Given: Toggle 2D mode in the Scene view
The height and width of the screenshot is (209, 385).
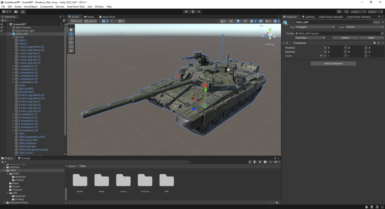Looking at the screenshot, I should tap(231, 21).
